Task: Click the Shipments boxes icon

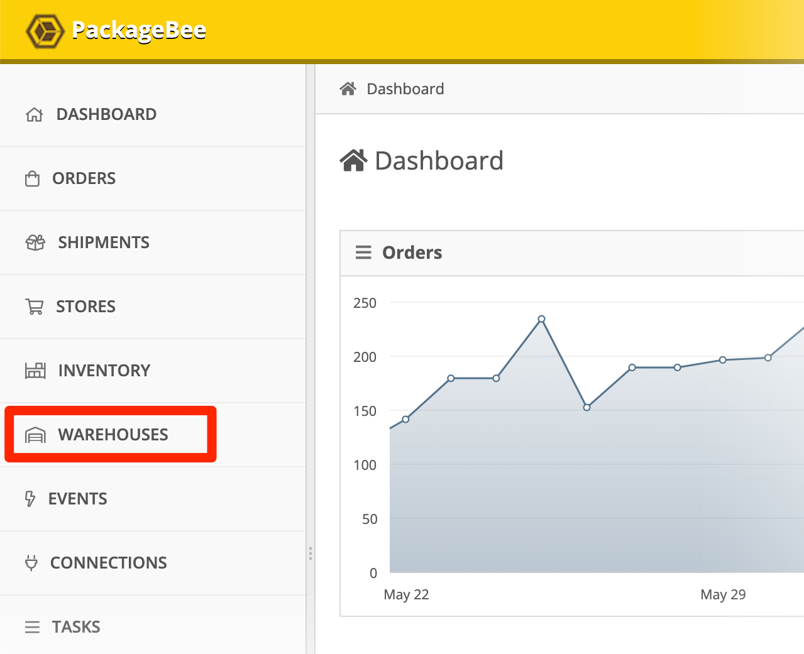Action: coord(35,243)
